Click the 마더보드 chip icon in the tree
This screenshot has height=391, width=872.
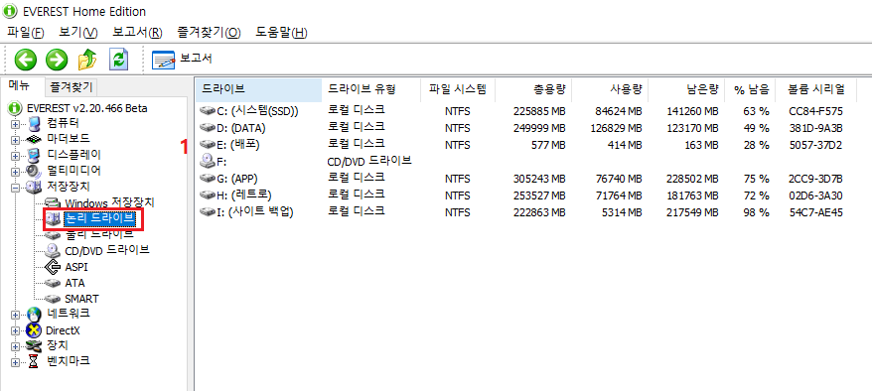click(34, 139)
